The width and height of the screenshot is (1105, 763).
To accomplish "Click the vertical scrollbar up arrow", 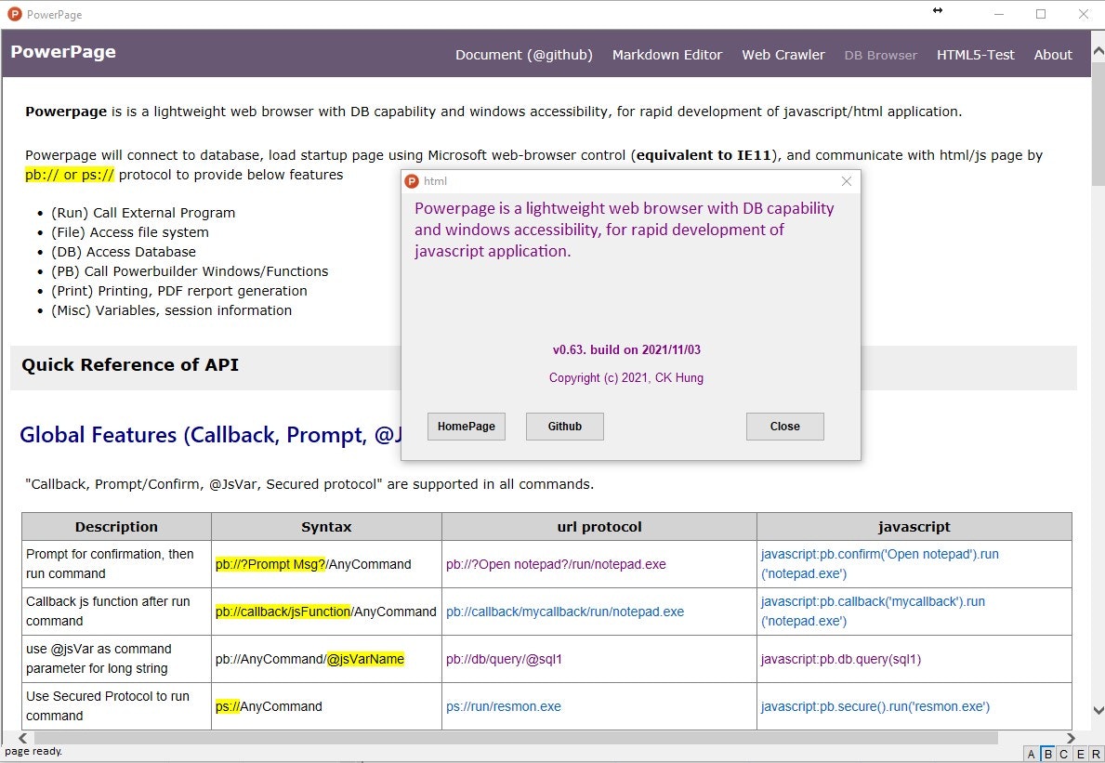I will click(1098, 51).
